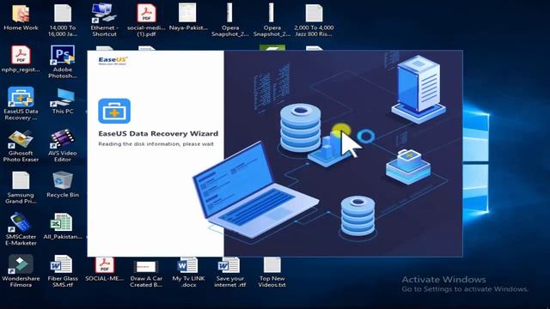Open the 14,000 To 16,000 Ja... file

[63, 20]
